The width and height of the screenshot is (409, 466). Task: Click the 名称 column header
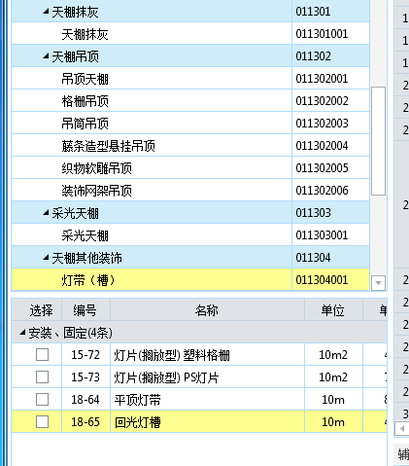pos(207,310)
